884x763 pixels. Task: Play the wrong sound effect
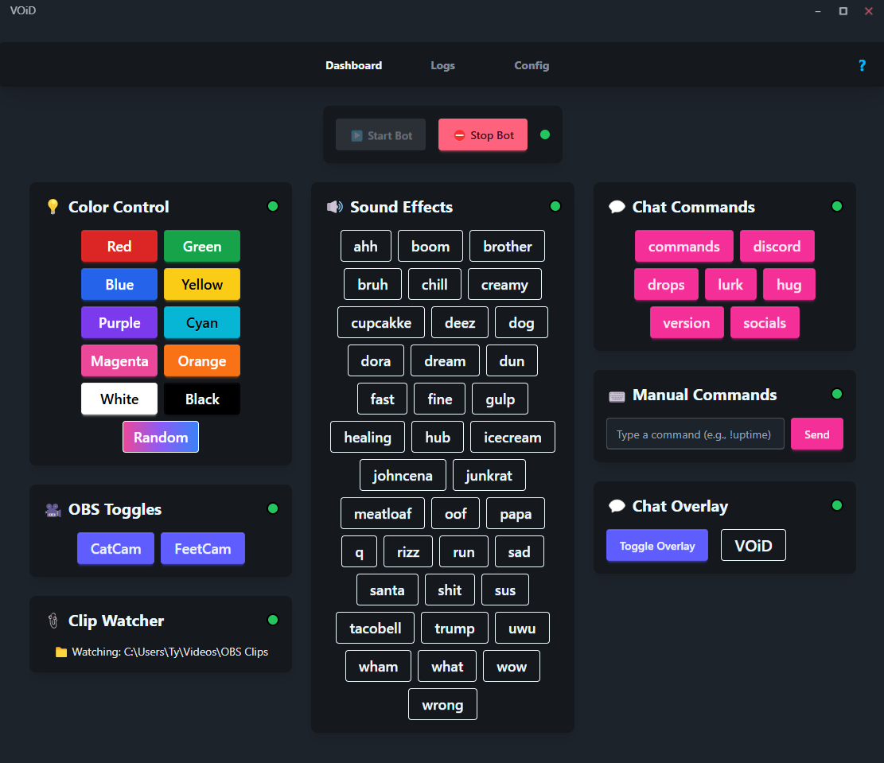(442, 704)
